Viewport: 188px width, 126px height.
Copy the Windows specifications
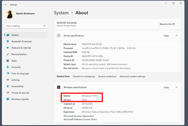tap(166, 87)
